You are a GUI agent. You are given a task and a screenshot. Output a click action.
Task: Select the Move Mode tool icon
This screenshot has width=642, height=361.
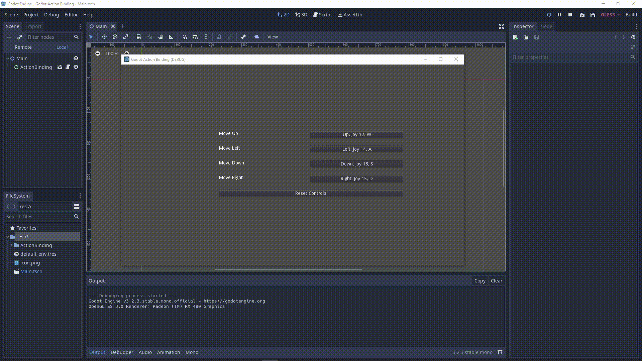(x=104, y=37)
